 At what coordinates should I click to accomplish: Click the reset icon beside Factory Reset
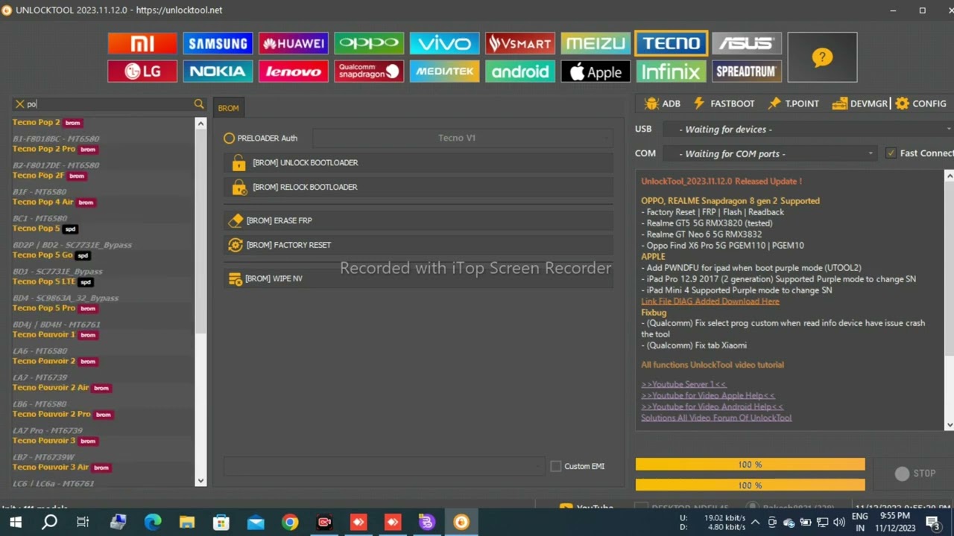(x=236, y=245)
